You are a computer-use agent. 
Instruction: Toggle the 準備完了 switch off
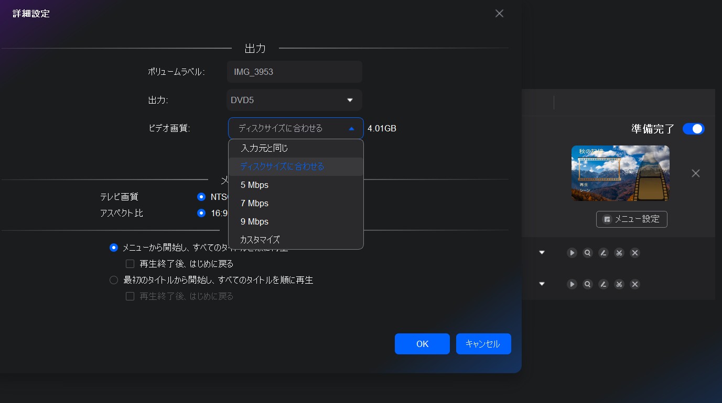[x=693, y=128]
